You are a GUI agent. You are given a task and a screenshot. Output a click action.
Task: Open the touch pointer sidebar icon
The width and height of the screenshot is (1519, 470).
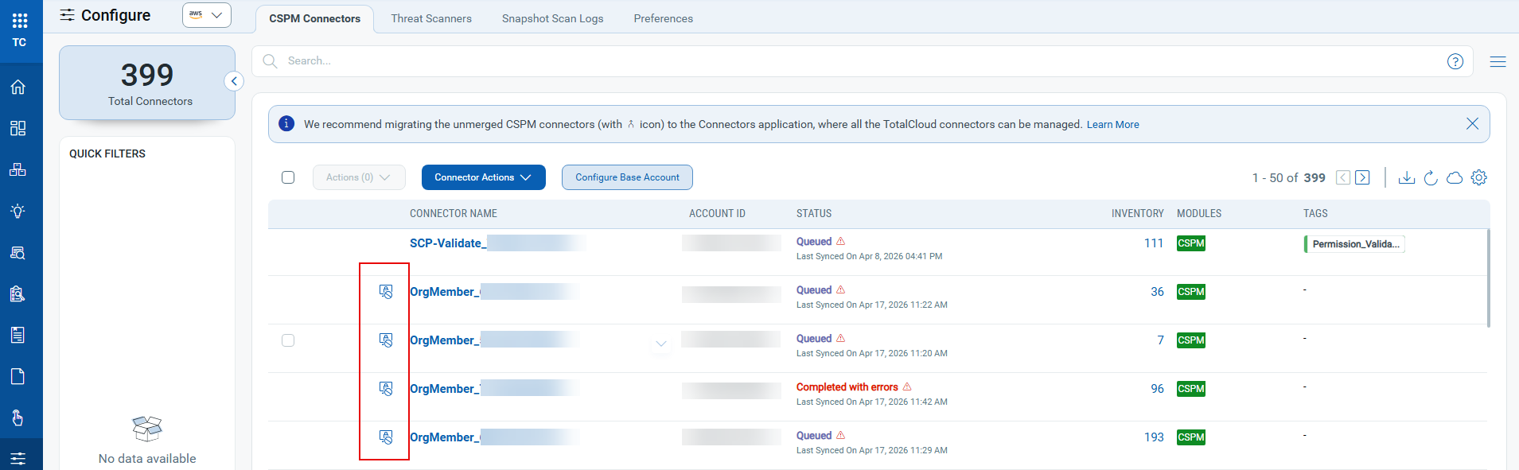coord(18,418)
